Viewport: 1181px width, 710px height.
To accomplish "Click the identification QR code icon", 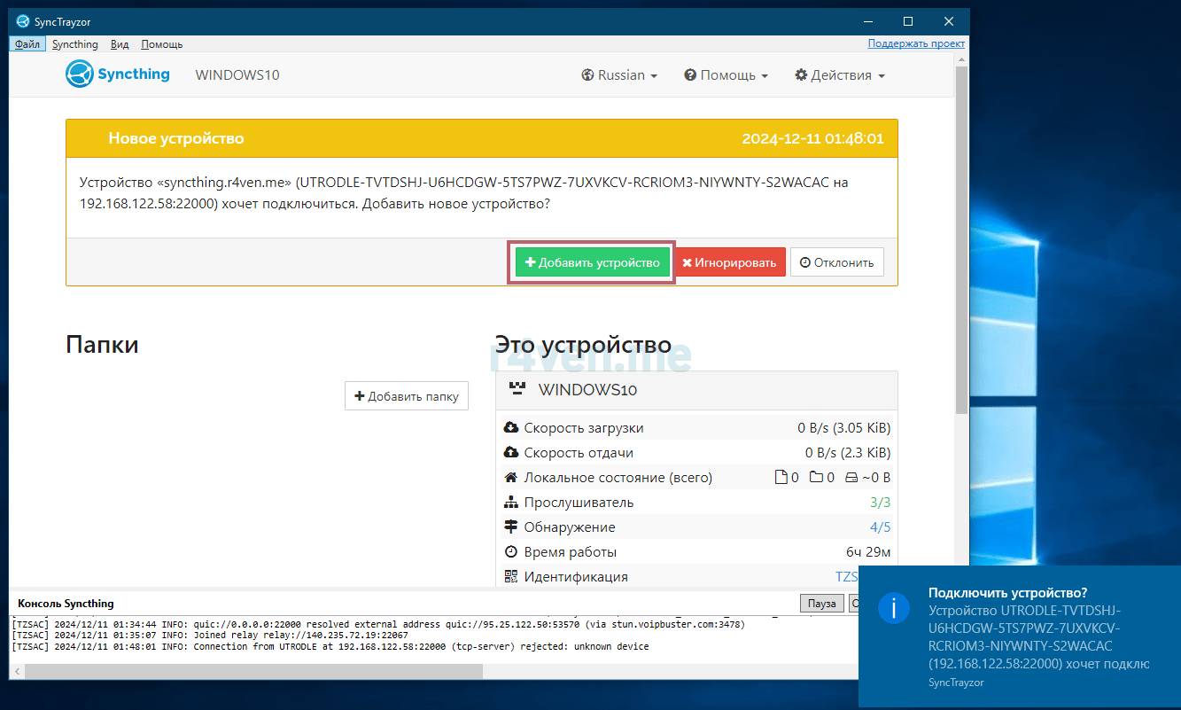I will pos(510,577).
